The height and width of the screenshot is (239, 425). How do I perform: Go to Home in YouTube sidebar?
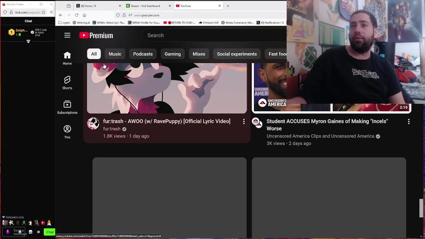(67, 58)
